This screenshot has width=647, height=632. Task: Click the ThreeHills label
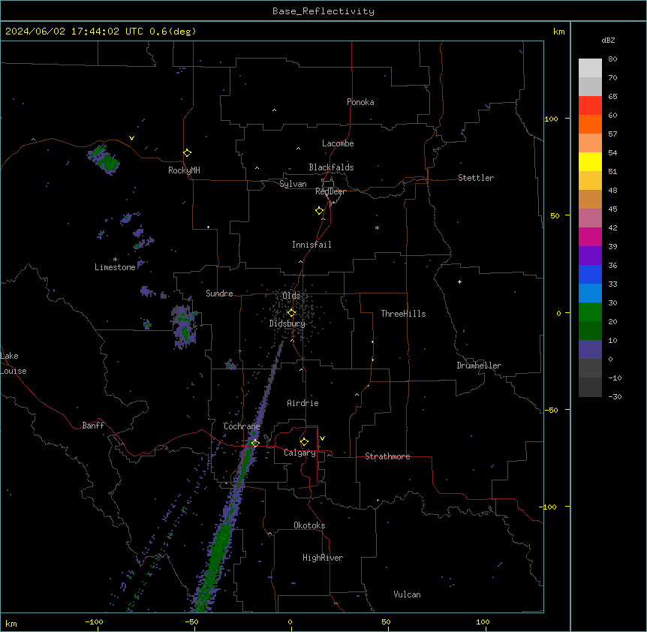[x=403, y=314]
